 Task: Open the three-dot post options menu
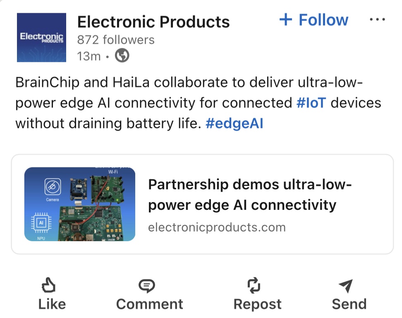pyautogui.click(x=377, y=20)
